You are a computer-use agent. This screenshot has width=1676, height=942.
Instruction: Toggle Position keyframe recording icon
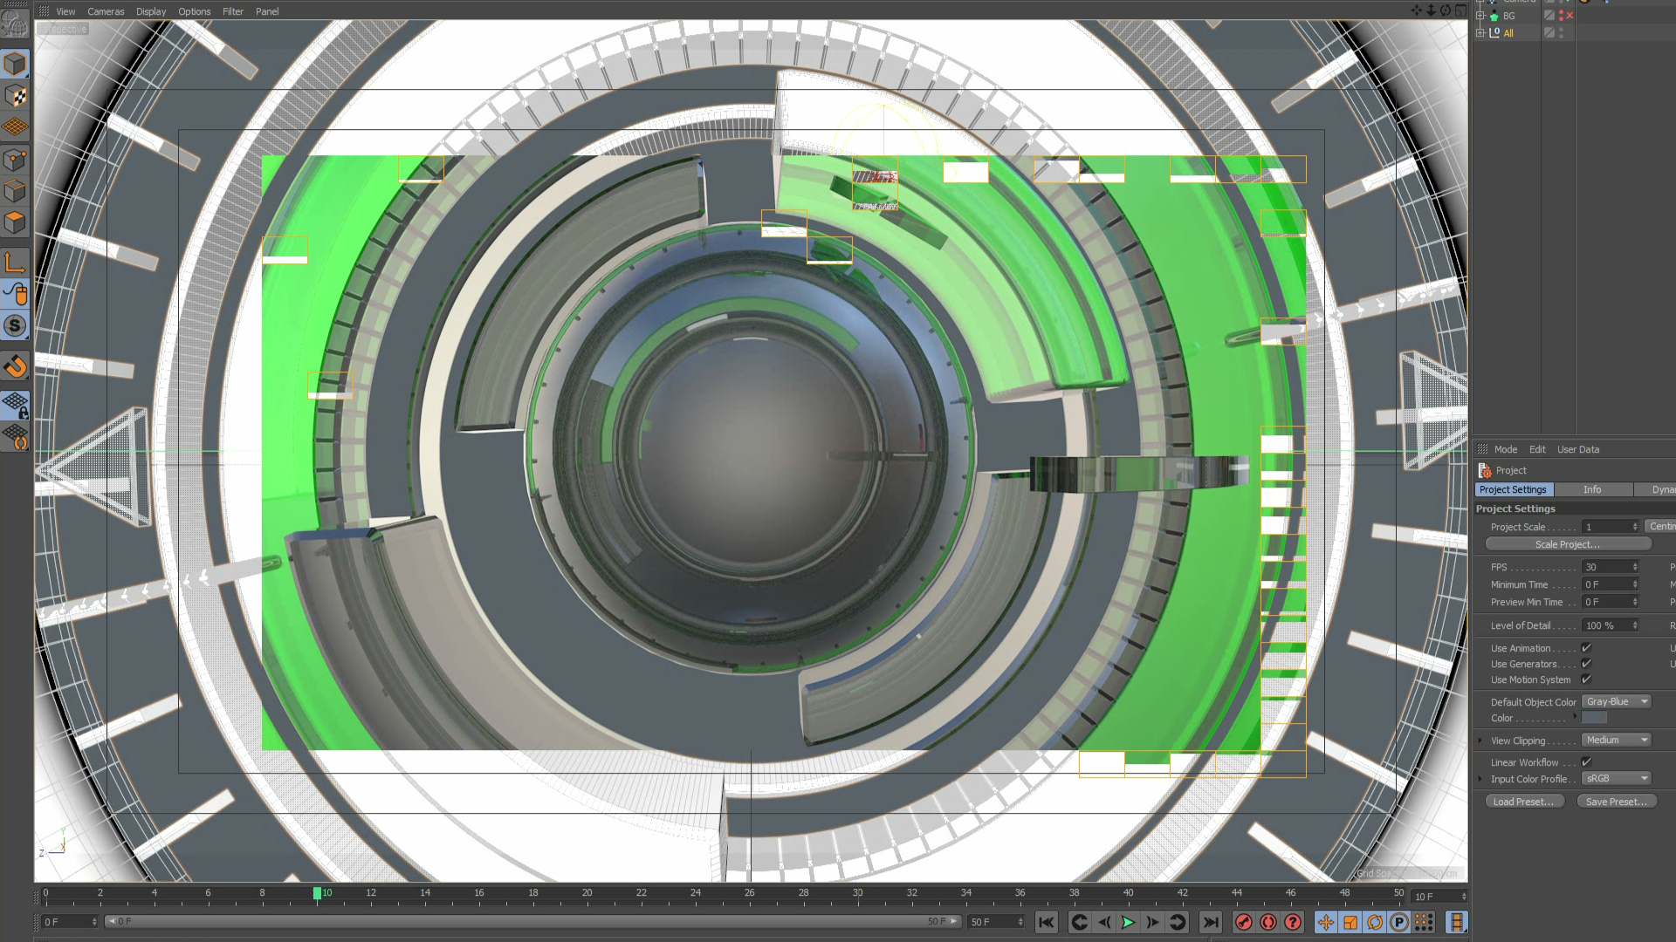point(1326,922)
